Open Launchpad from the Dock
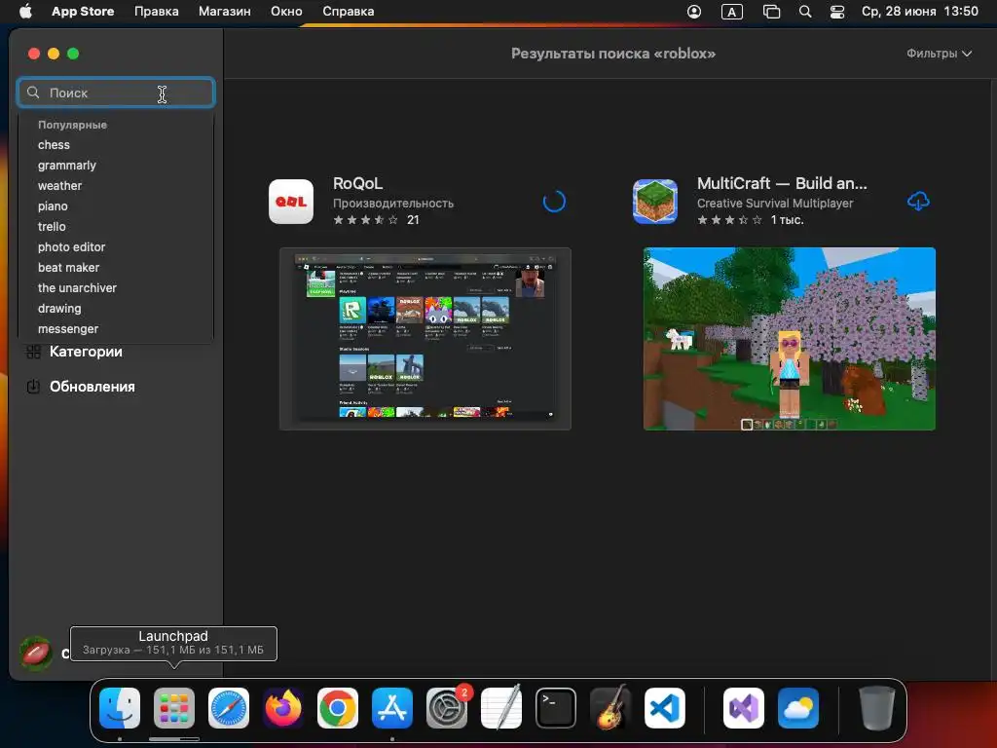Viewport: 997px width, 748px height. tap(174, 708)
